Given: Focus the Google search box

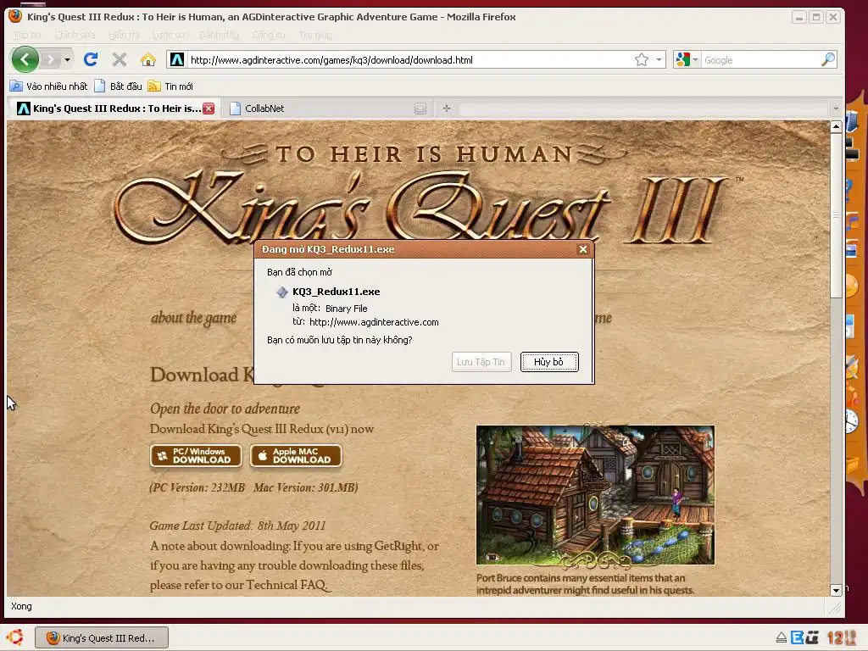Looking at the screenshot, I should [x=760, y=60].
